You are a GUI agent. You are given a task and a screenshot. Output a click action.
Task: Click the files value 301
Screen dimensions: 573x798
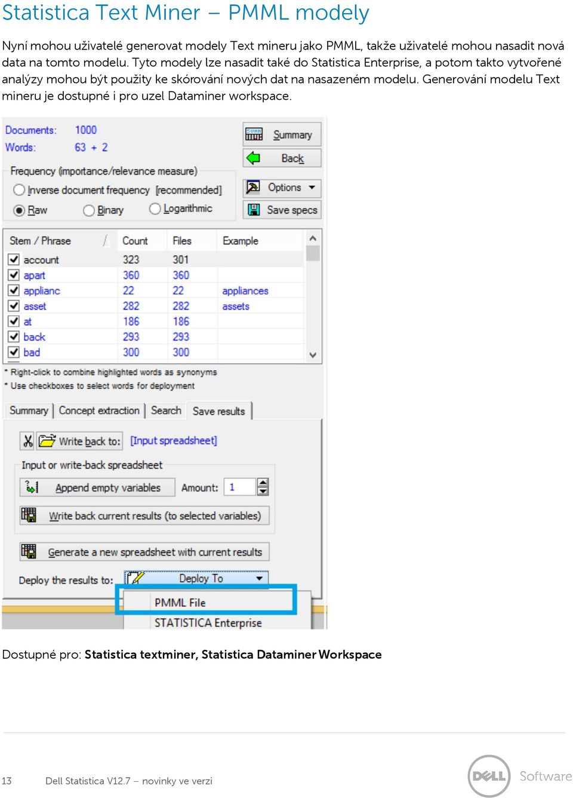coord(180,259)
